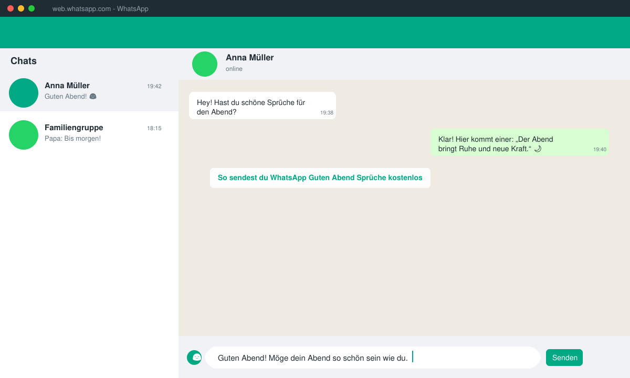The image size is (630, 378).
Task: Click the moon emoji in the sent message
Action: click(x=538, y=149)
